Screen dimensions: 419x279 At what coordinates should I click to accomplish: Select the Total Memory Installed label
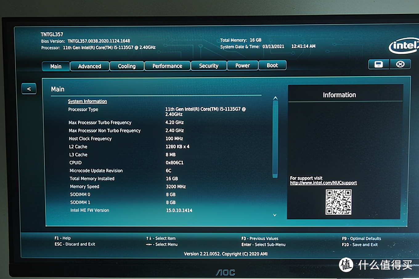(92, 179)
